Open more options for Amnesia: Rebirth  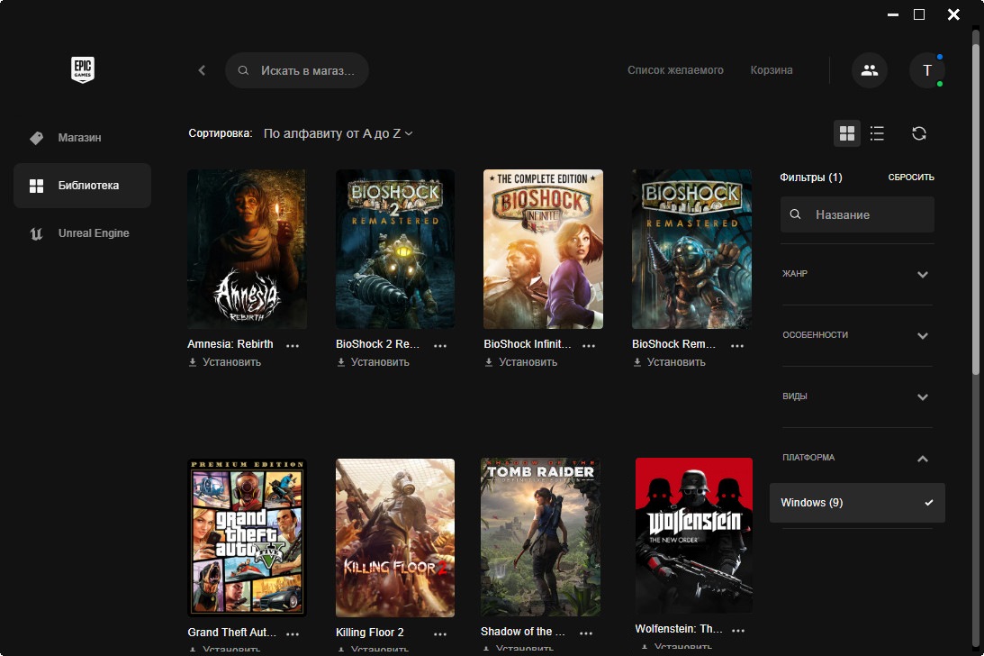pyautogui.click(x=293, y=345)
